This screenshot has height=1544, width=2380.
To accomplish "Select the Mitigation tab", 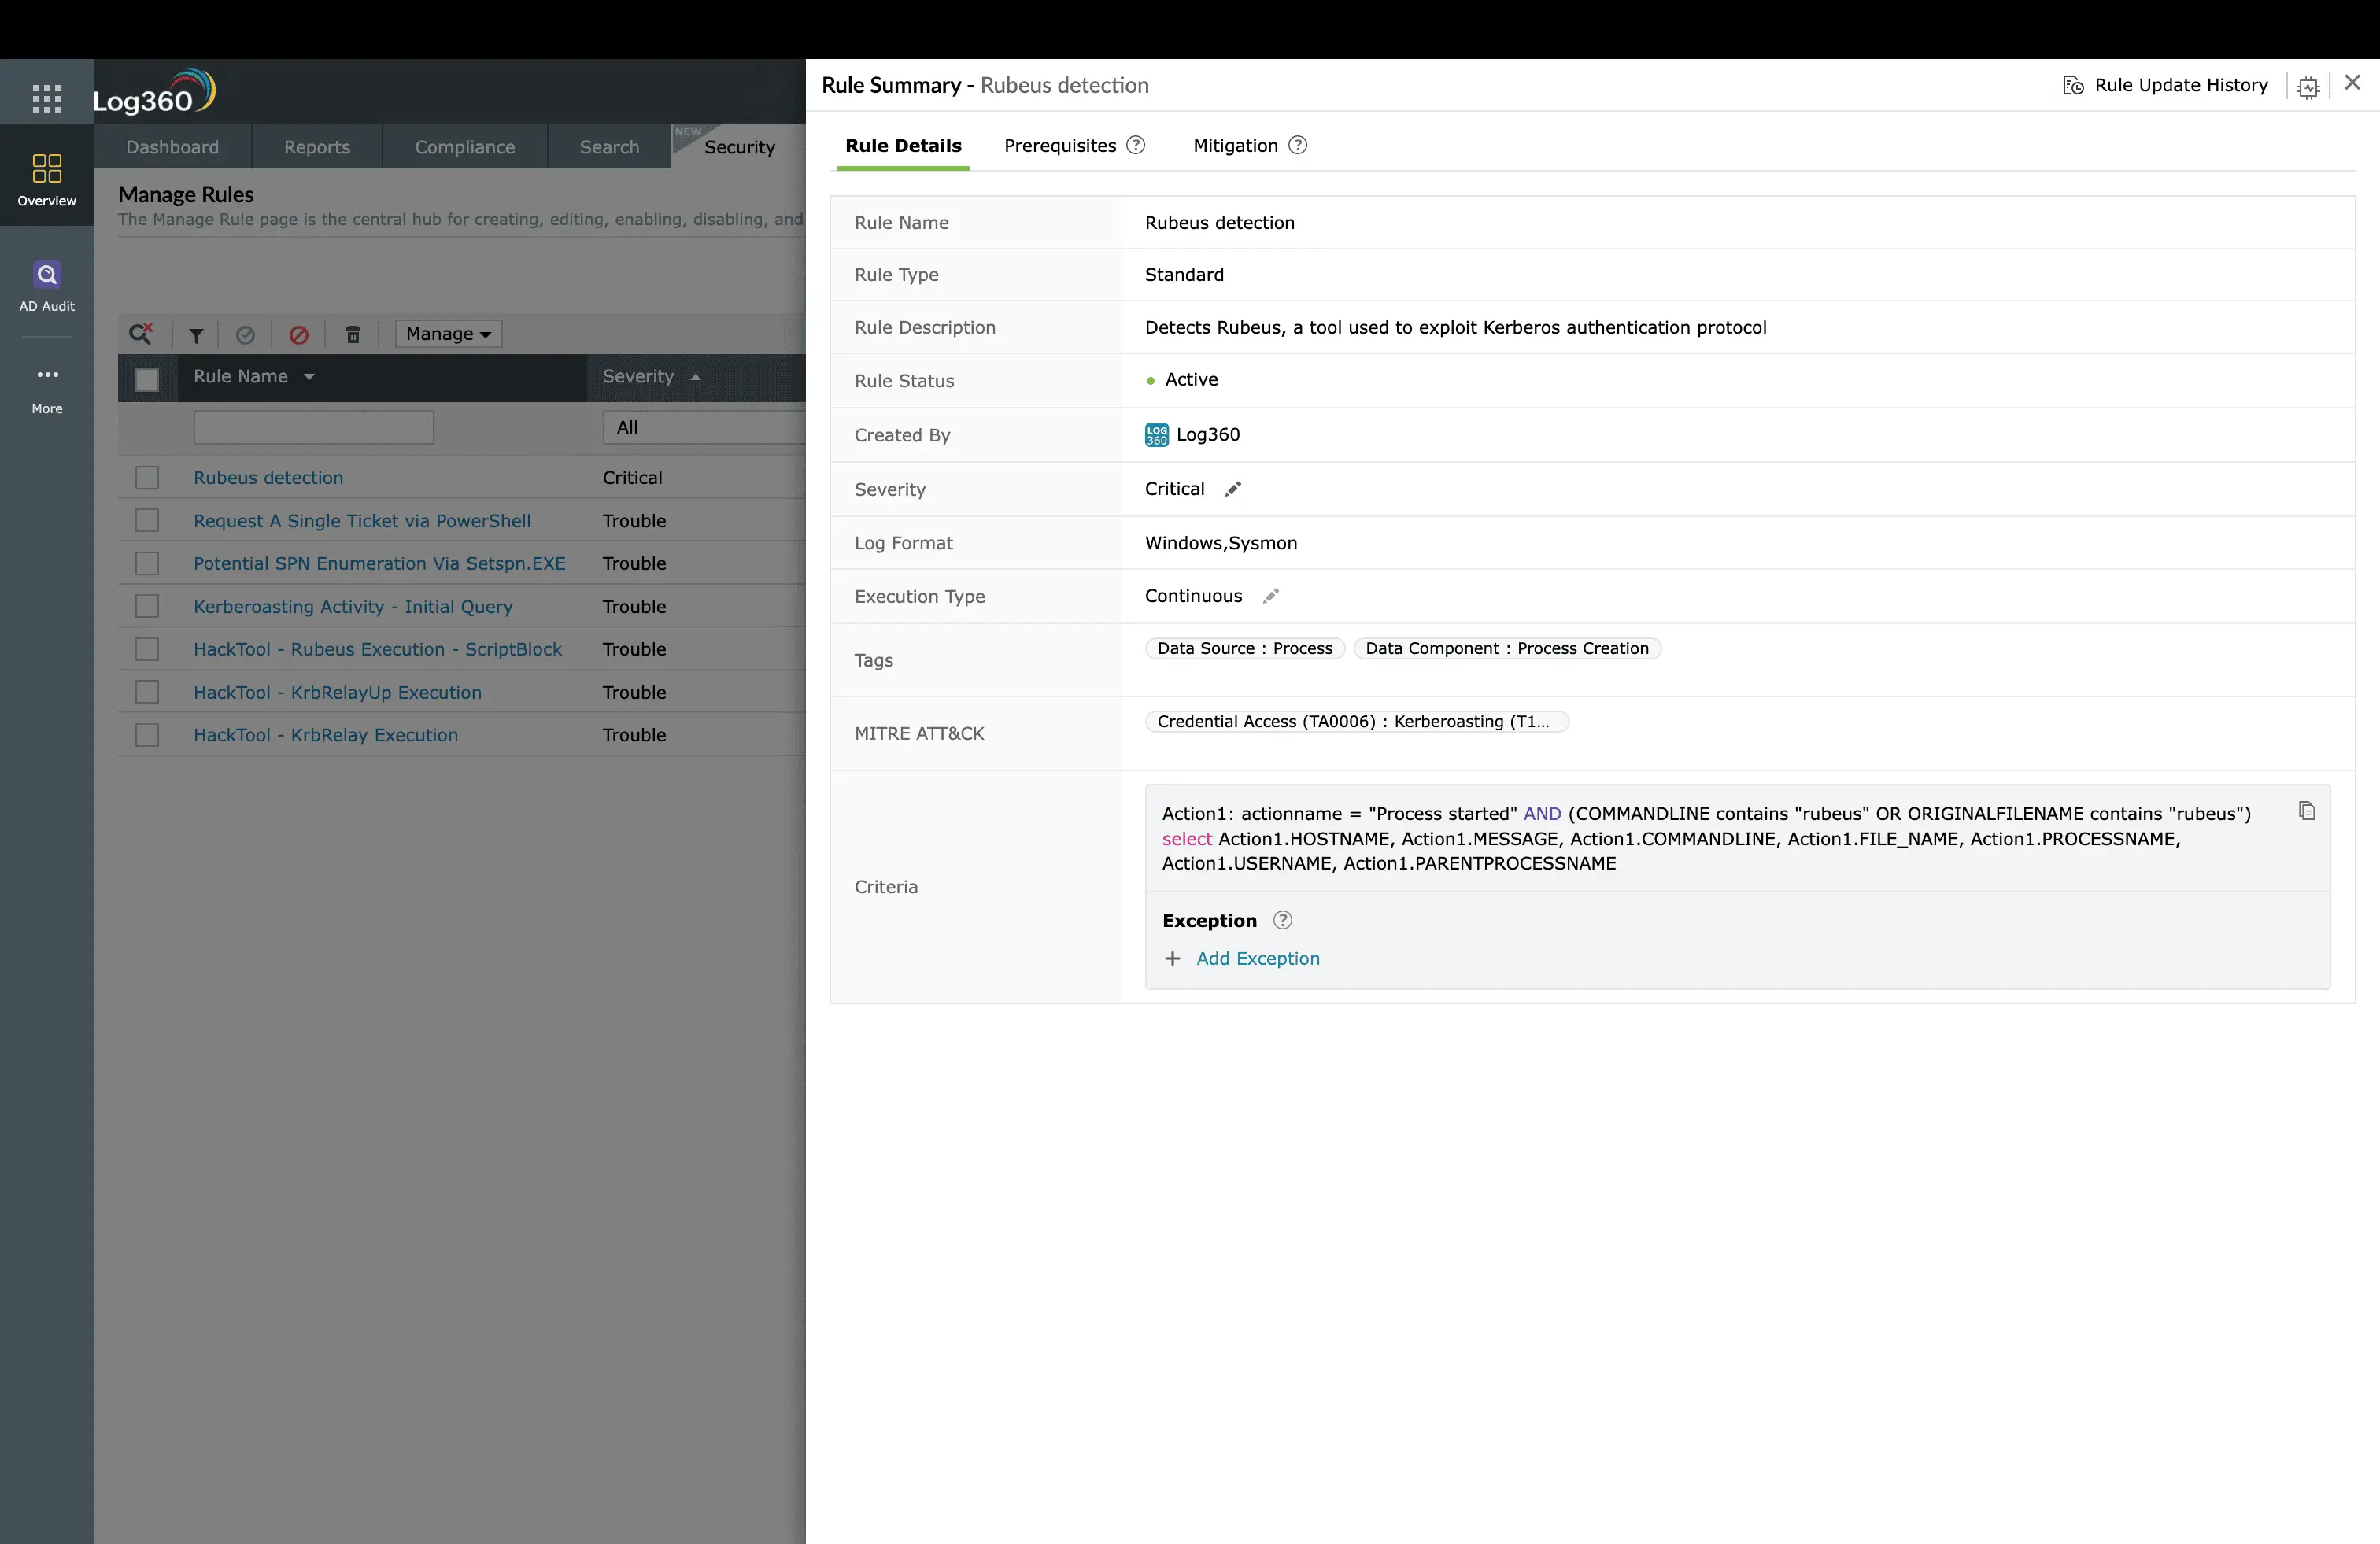I will 1235,146.
